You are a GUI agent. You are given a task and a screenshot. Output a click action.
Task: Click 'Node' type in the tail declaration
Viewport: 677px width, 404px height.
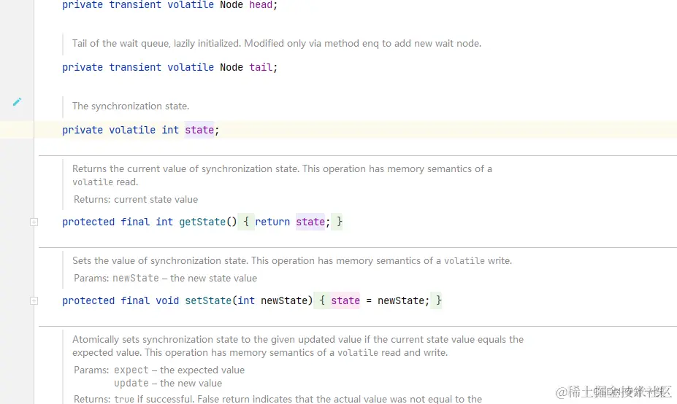[232, 67]
